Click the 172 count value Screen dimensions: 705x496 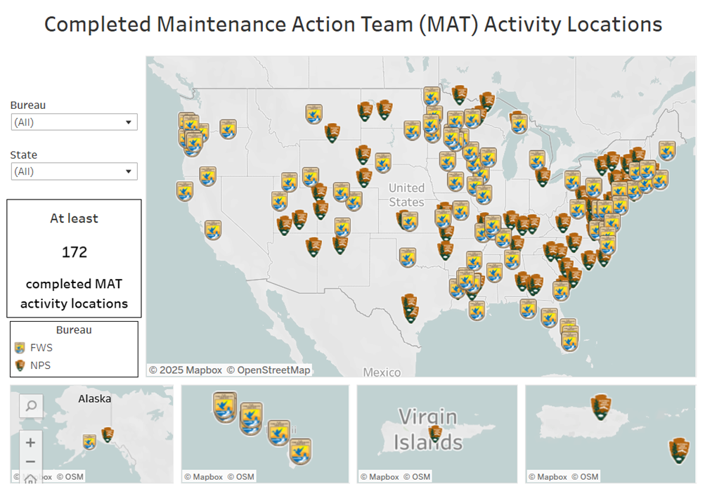pos(75,252)
